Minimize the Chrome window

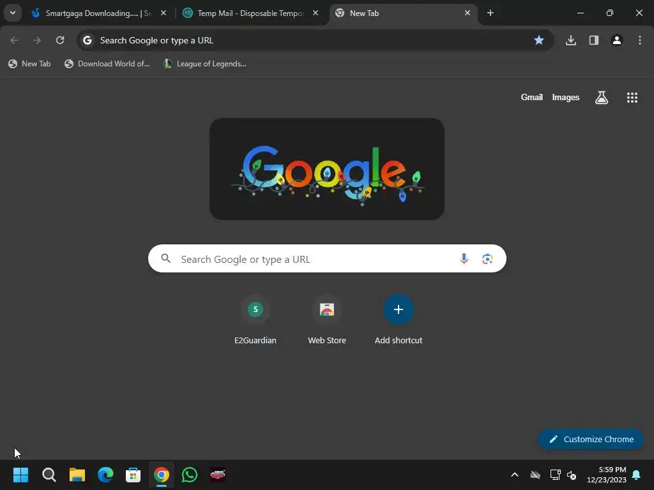pyautogui.click(x=580, y=13)
